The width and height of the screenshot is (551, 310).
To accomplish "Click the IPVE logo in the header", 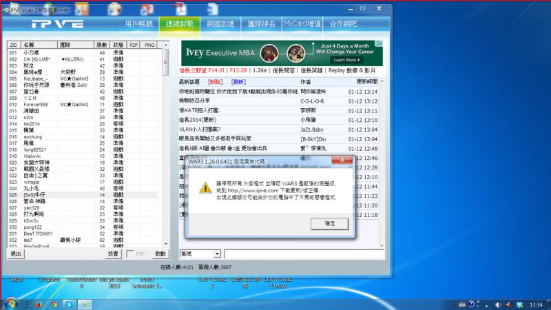I will pyautogui.click(x=58, y=24).
